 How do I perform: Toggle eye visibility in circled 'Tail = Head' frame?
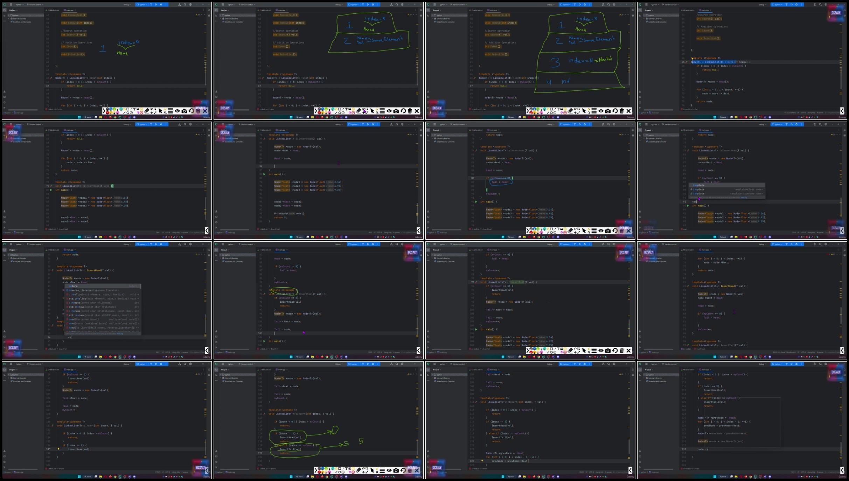click(601, 231)
